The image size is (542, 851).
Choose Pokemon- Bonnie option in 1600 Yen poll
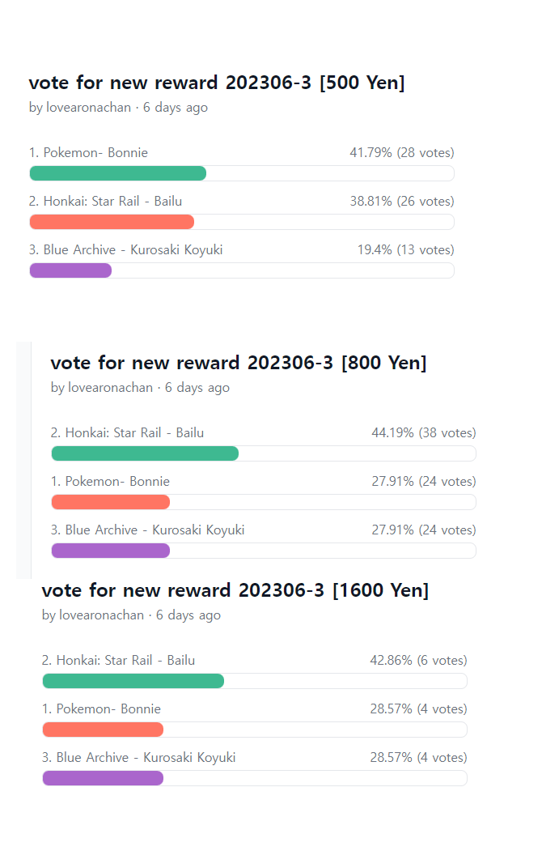click(101, 709)
